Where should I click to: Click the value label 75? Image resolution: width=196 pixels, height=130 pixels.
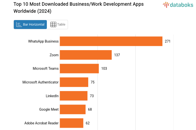point(93,82)
